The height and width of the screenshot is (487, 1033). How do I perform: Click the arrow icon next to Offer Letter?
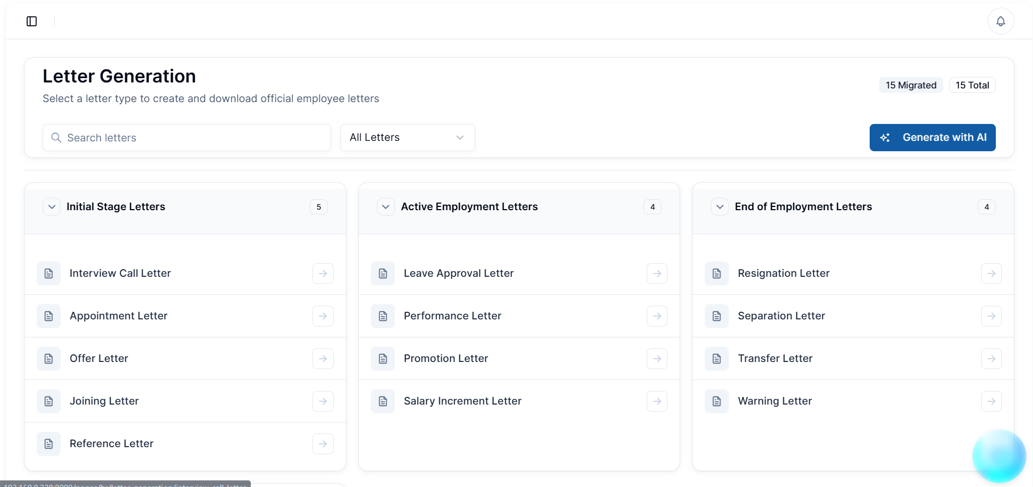click(x=323, y=359)
